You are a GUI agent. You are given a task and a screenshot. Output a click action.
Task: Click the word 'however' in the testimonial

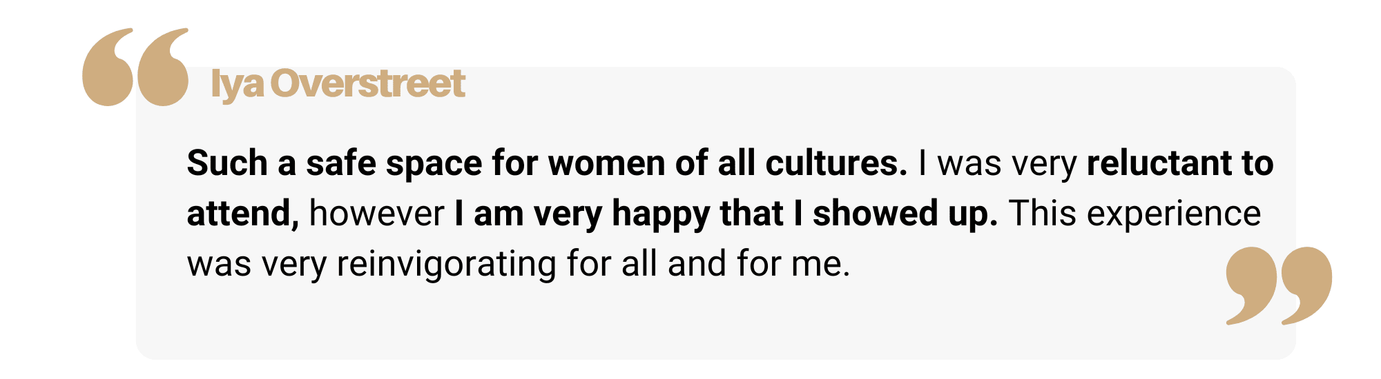376,214
